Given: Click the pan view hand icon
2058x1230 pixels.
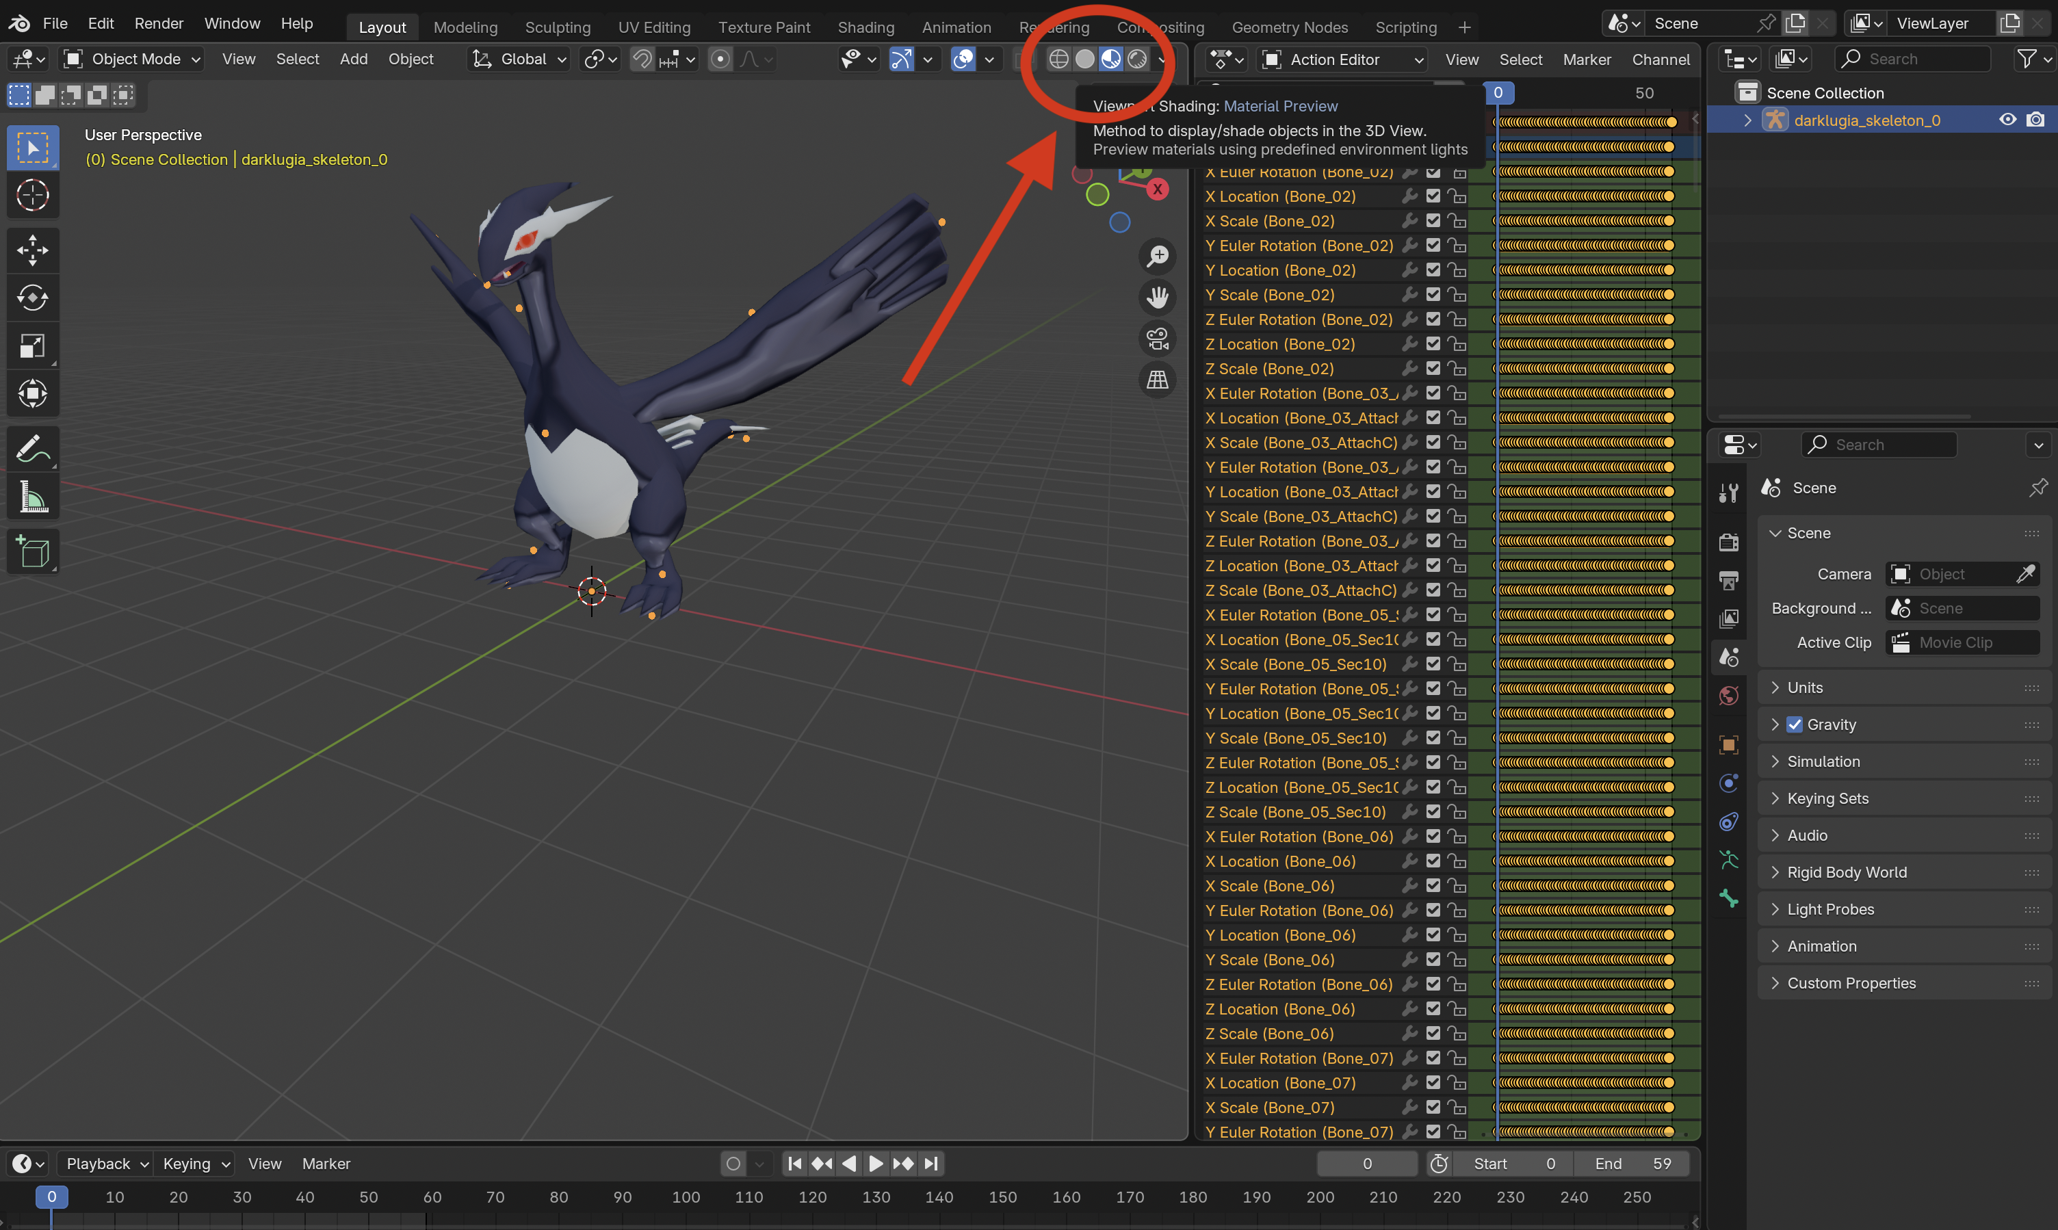Looking at the screenshot, I should (1157, 297).
